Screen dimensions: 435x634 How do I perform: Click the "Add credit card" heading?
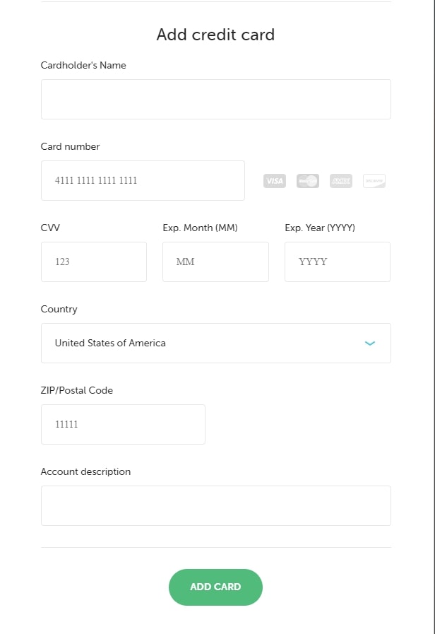[x=215, y=35]
